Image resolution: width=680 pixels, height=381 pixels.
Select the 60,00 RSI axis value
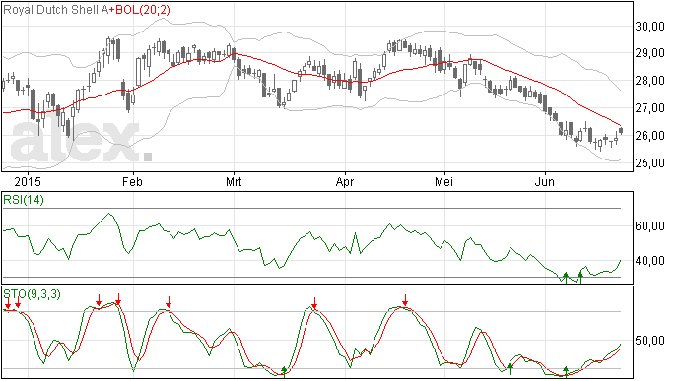649,226
